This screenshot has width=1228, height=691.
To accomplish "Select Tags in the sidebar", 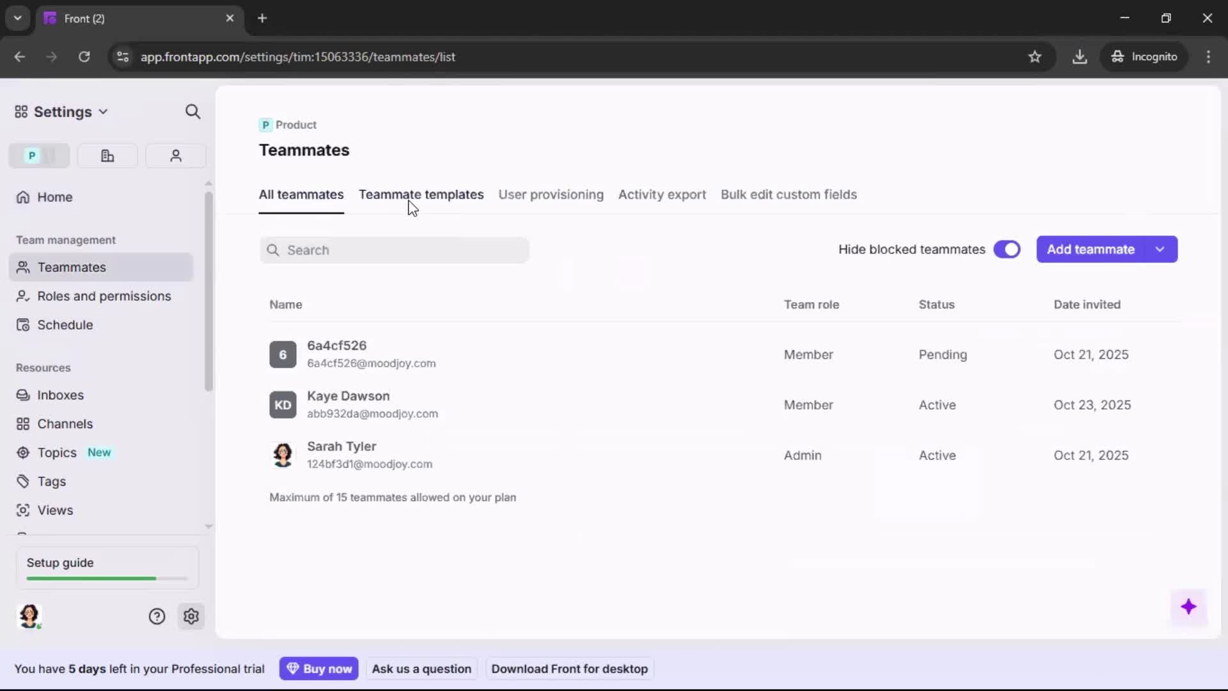I will 52,481.
